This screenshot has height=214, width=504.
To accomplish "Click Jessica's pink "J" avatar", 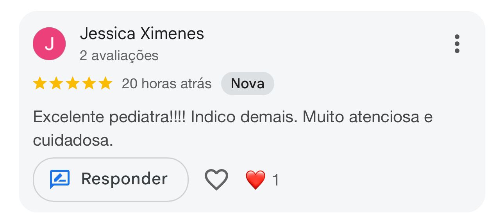I will click(49, 44).
